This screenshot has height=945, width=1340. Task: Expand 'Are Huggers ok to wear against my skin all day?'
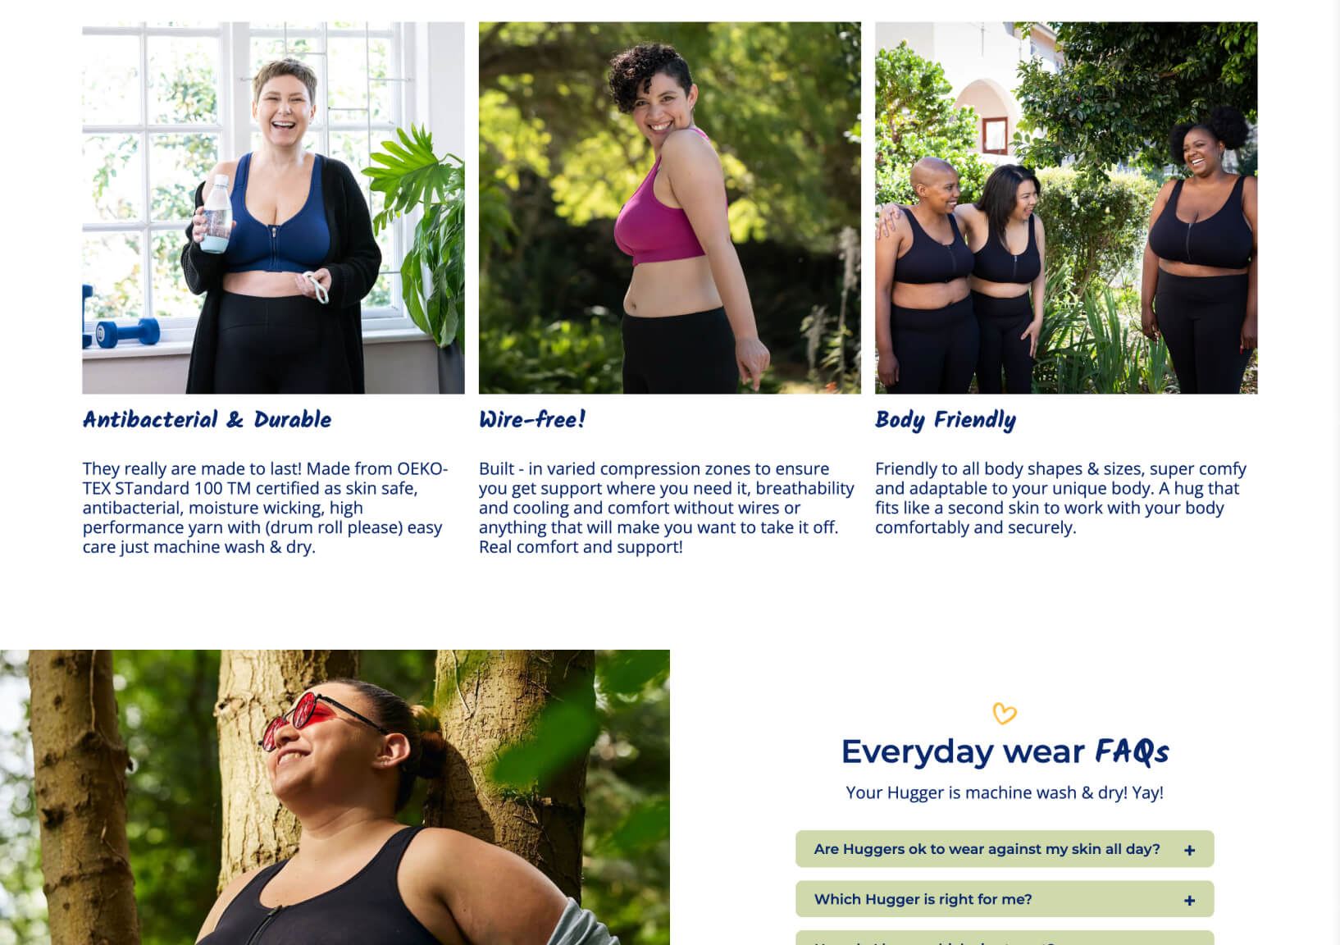(1005, 849)
